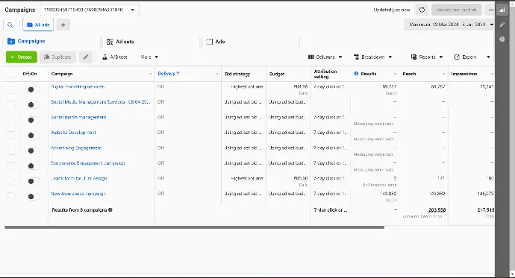Toggle the Social media management campaign switch
Viewport: 515px width, 278px height.
pyautogui.click(x=33, y=120)
